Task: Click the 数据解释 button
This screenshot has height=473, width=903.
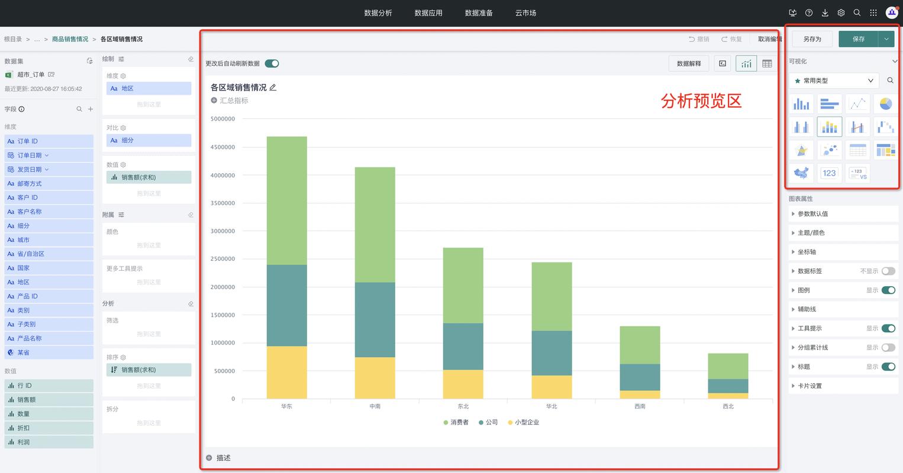Action: point(689,63)
